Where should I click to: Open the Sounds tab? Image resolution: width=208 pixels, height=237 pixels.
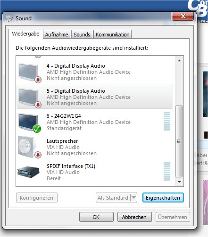tap(82, 35)
